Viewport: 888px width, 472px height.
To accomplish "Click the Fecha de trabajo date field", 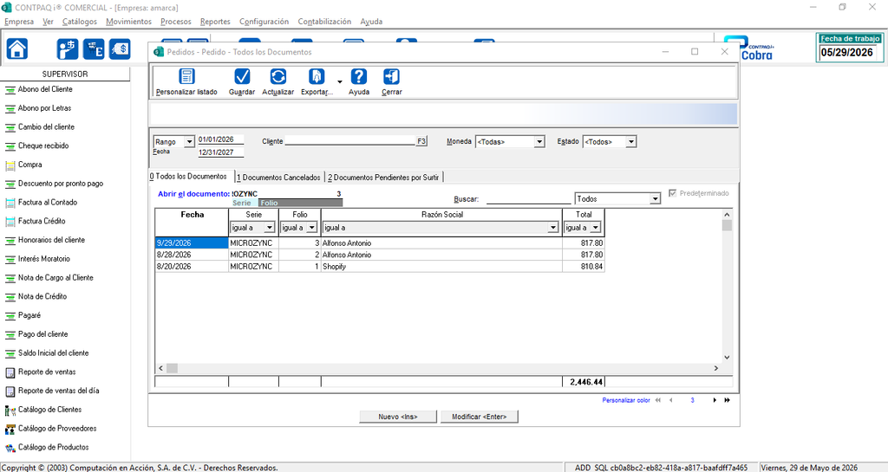I will pos(848,53).
